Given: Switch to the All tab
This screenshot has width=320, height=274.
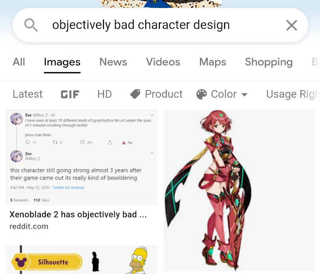Looking at the screenshot, I should pos(19,62).
